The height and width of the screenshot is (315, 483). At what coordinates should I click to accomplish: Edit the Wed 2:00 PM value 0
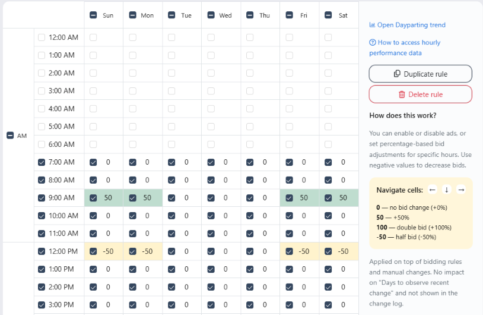[225, 287]
